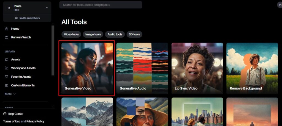This screenshot has width=282, height=126.
Task: Open the Pi profile avatar at the top right
Action: pos(280,5)
